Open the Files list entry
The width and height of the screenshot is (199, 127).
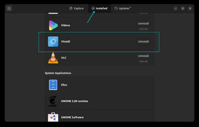coord(99,85)
